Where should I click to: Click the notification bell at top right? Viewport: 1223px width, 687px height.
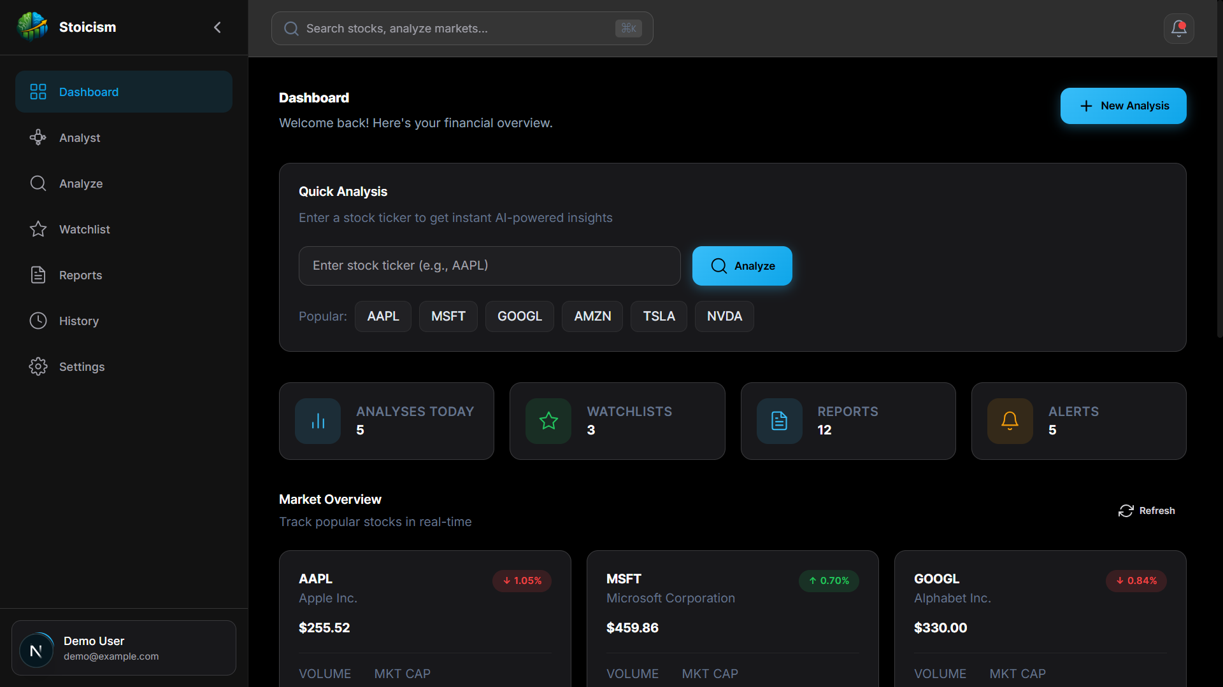point(1178,28)
